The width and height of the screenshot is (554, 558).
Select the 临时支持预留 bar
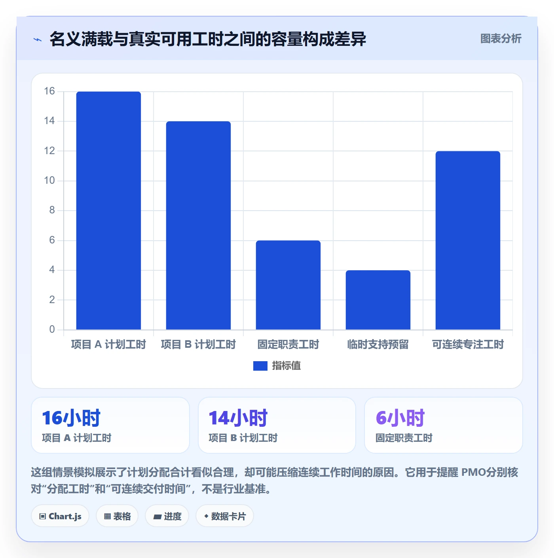click(x=378, y=300)
